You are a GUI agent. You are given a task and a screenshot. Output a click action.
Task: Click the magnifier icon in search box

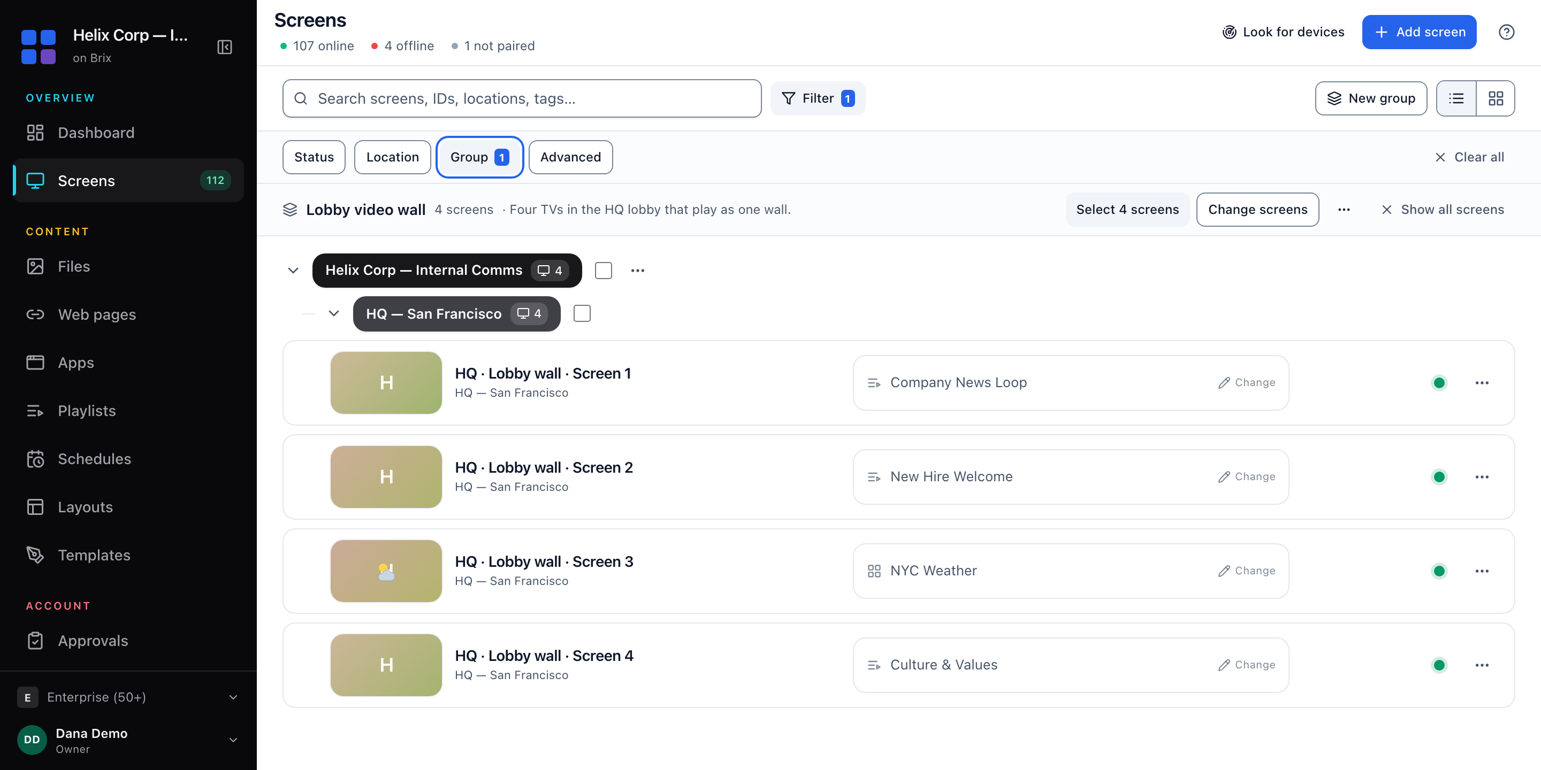click(x=301, y=98)
